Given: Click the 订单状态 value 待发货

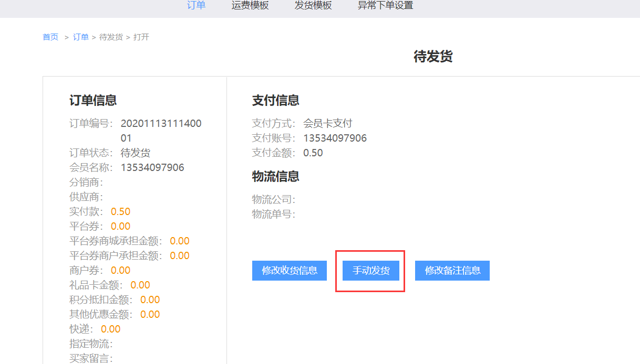Looking at the screenshot, I should coord(136,153).
